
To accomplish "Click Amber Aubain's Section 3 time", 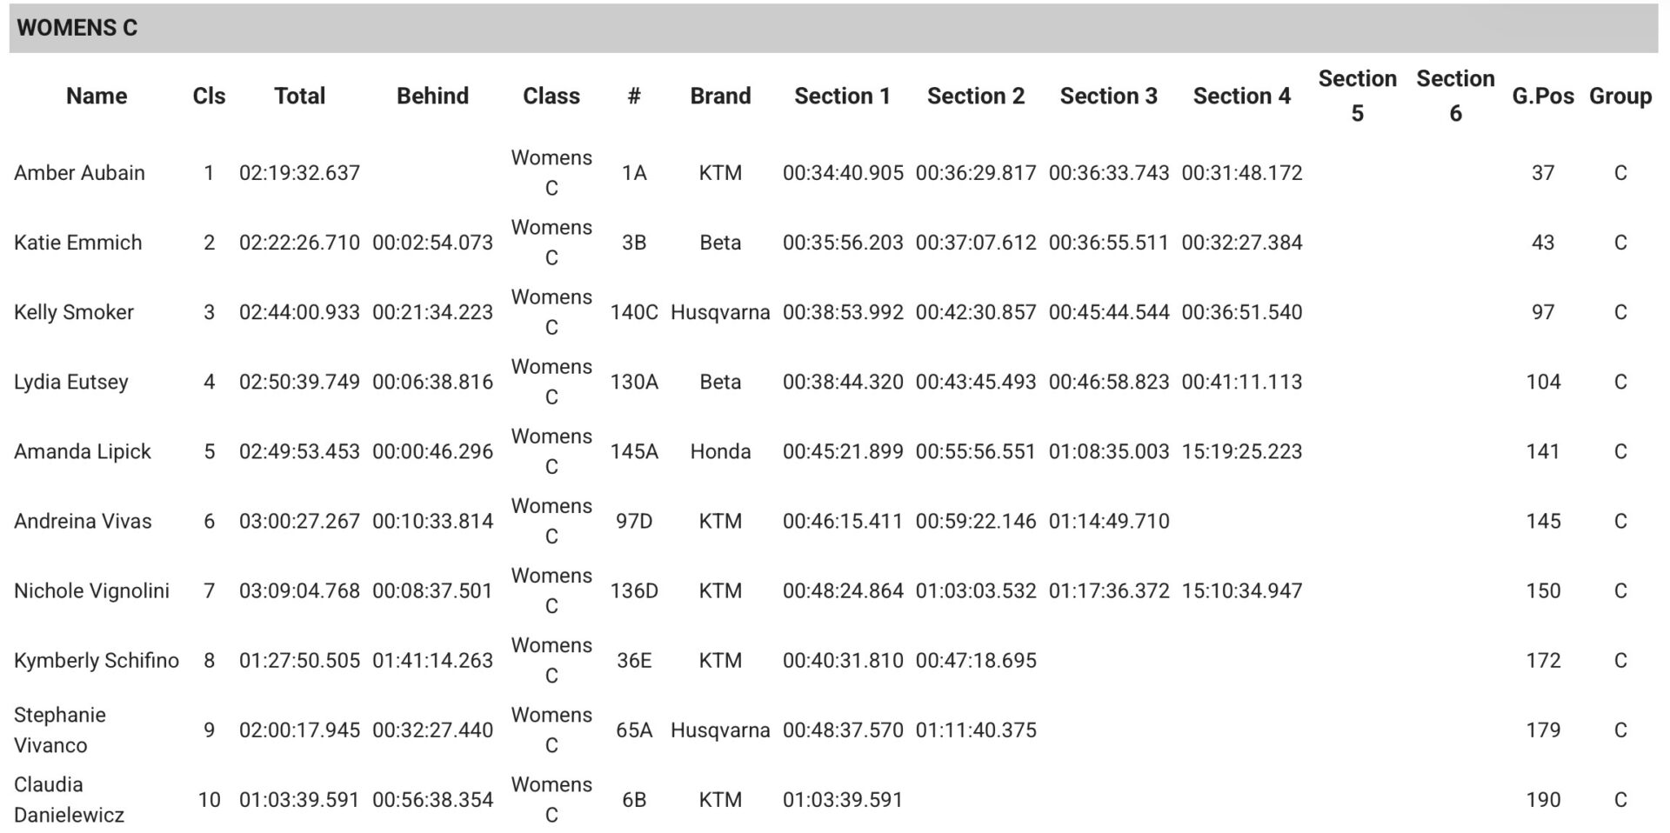I will pos(1108,173).
